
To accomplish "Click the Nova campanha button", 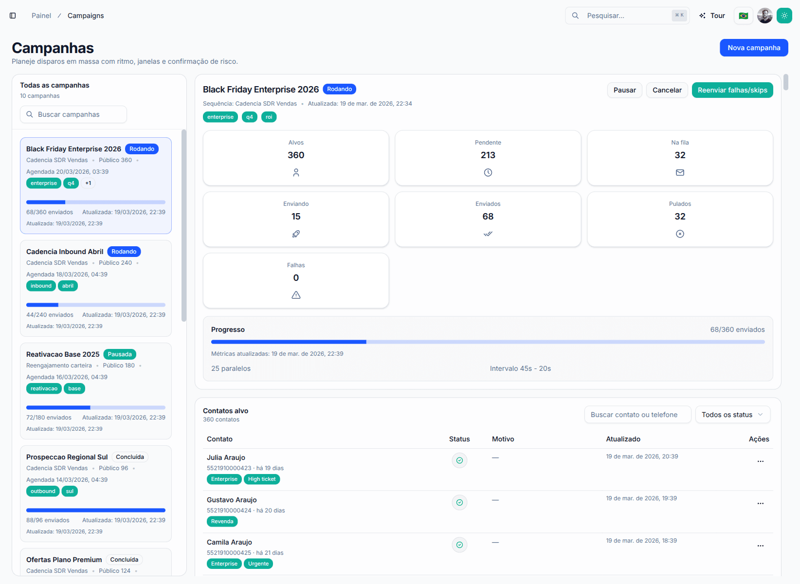I will pos(753,48).
